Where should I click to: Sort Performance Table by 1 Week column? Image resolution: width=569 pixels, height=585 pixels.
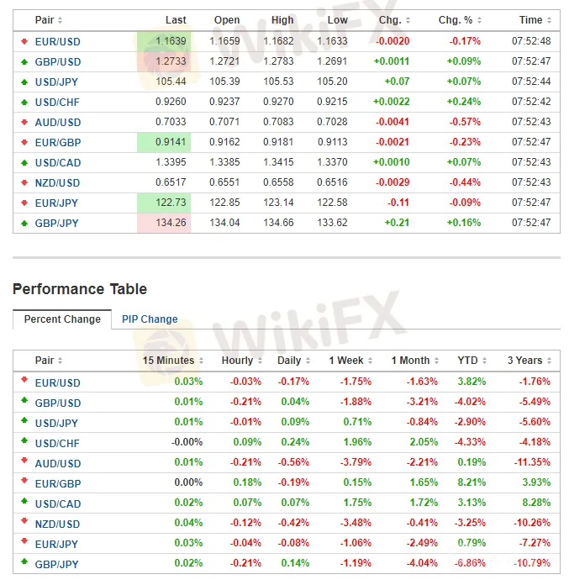(x=350, y=361)
